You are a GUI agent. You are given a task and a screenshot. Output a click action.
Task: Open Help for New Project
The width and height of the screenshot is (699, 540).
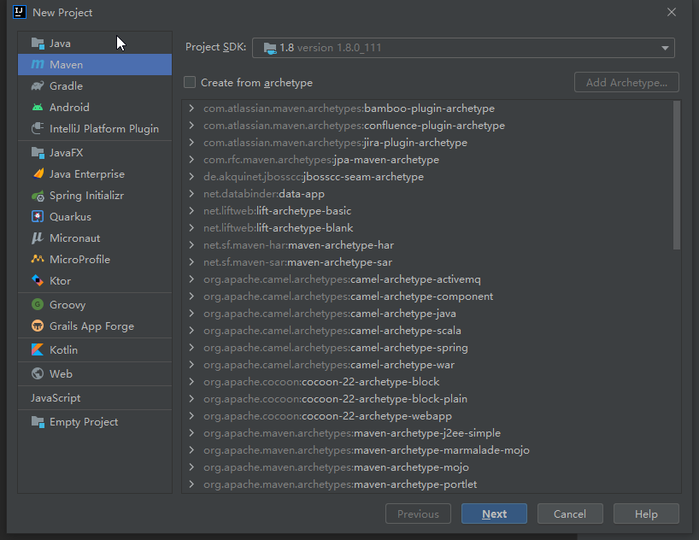(x=646, y=514)
